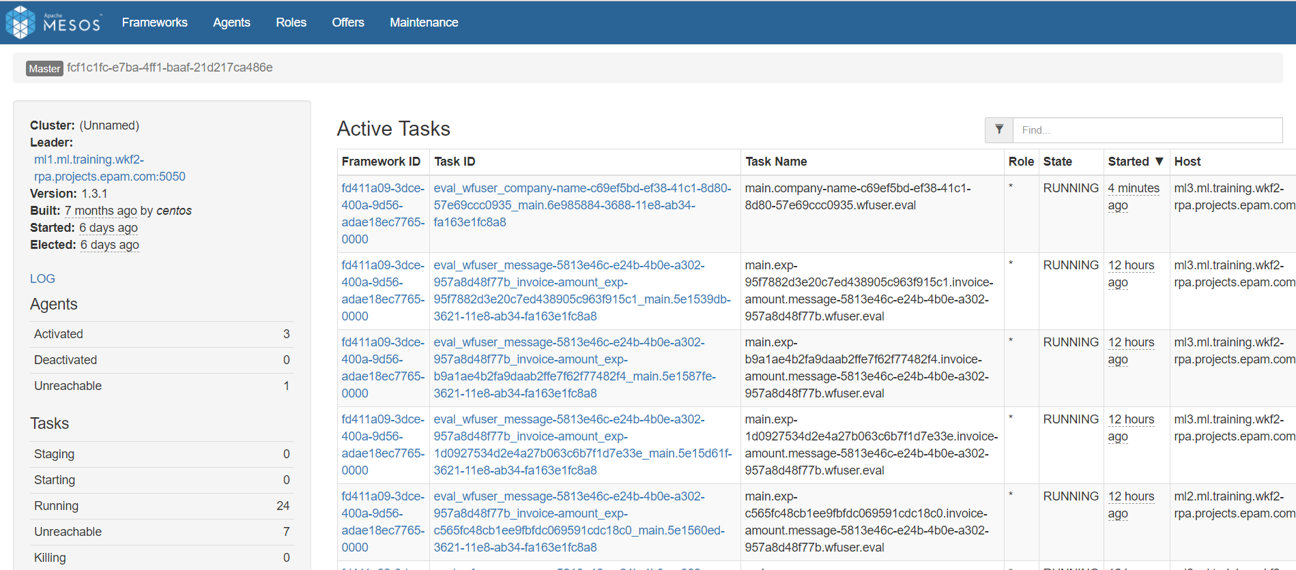Click the Deactivated agents row

pyautogui.click(x=162, y=360)
